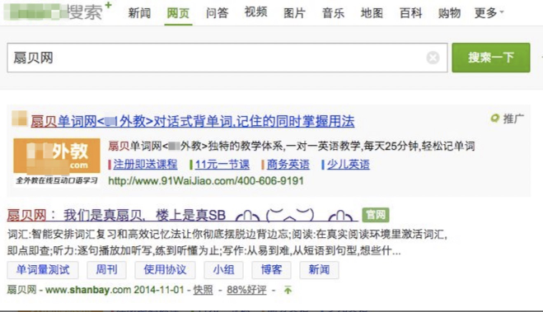Click the search field containing 扇贝网

click(227, 58)
